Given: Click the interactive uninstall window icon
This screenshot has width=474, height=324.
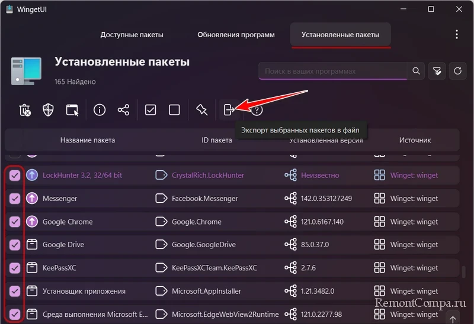Looking at the screenshot, I should click(72, 110).
